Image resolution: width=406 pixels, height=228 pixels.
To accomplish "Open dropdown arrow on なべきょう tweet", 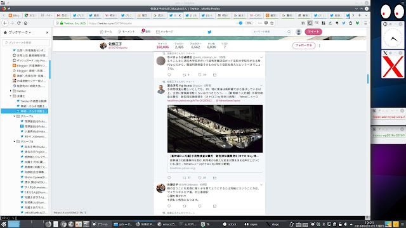I will (x=261, y=58).
